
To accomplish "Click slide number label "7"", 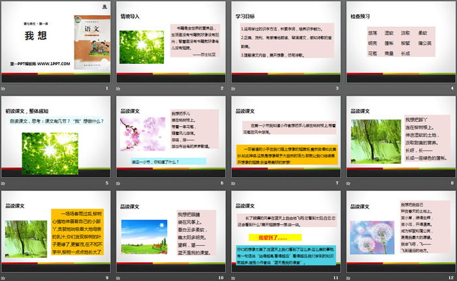I will pos(337,183).
